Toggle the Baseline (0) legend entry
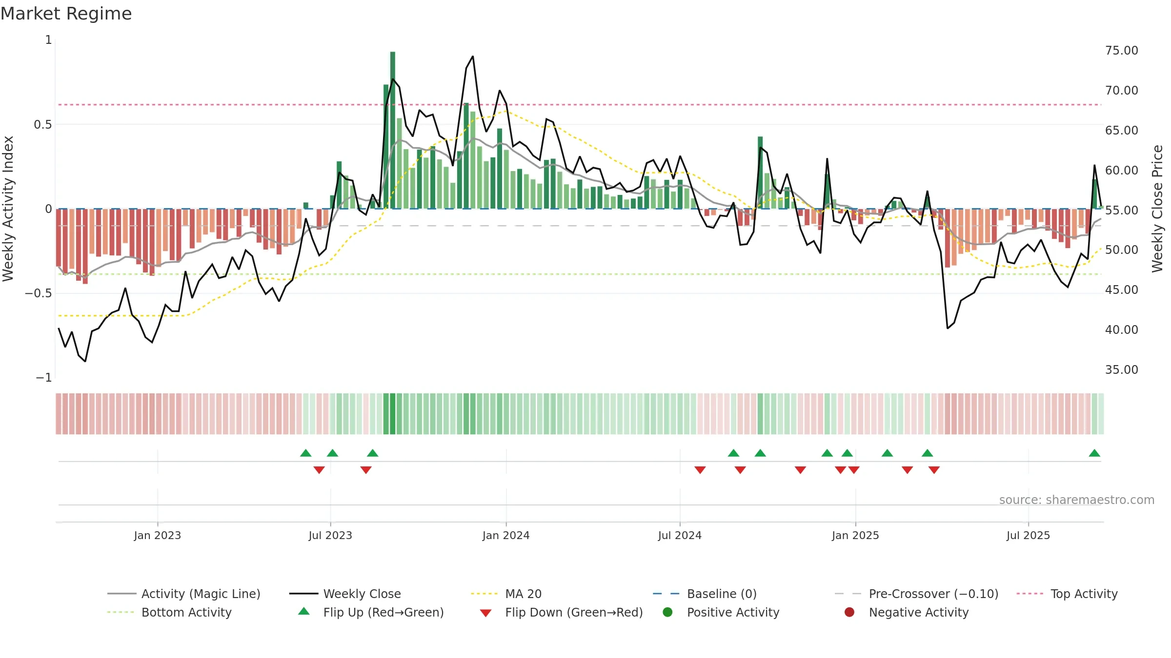Viewport: 1171px width, 658px height. tap(705, 594)
